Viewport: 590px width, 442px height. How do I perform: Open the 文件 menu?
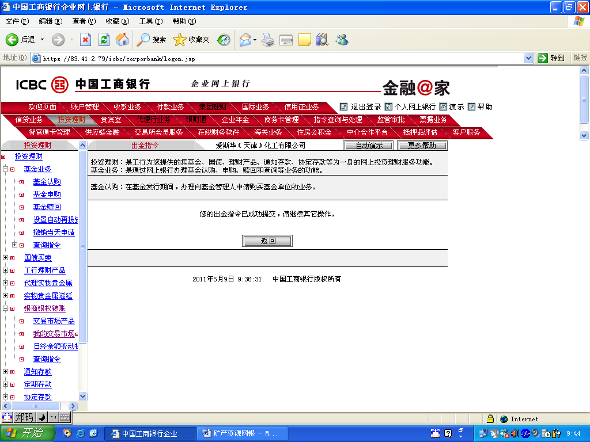17,21
